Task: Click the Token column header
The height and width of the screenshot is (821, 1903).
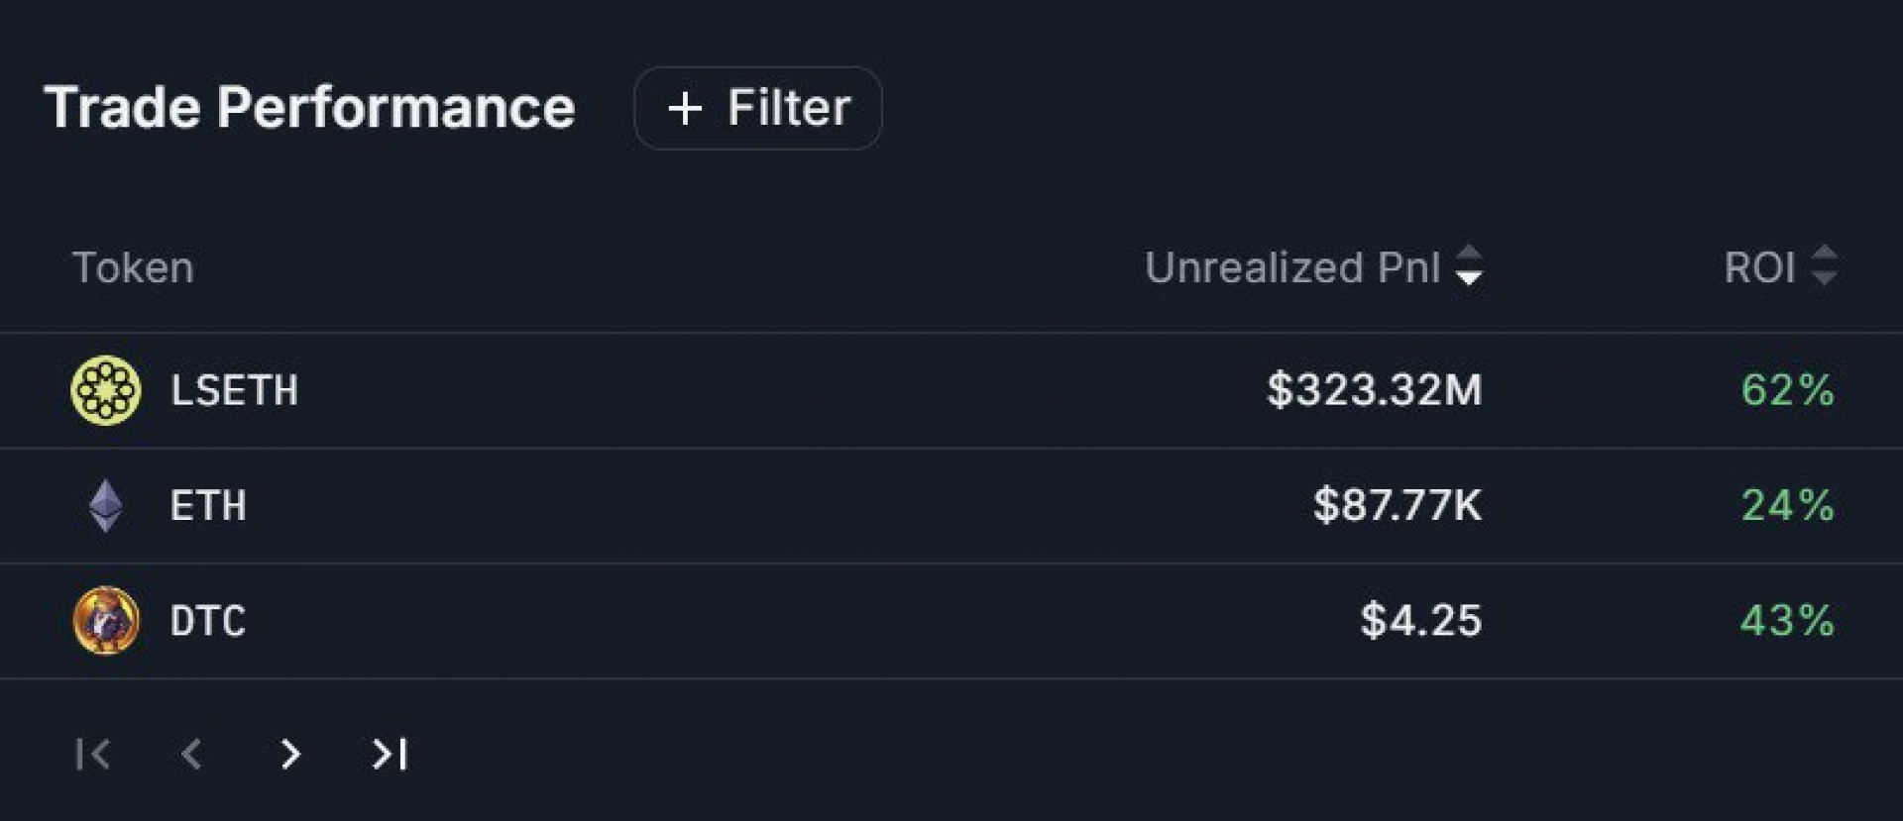Action: (x=133, y=267)
